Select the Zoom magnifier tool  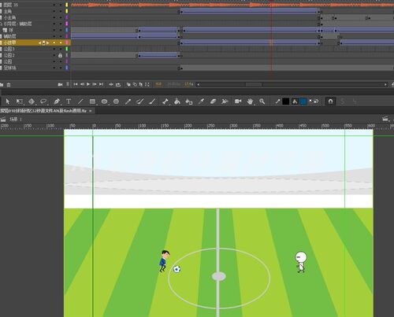click(262, 101)
